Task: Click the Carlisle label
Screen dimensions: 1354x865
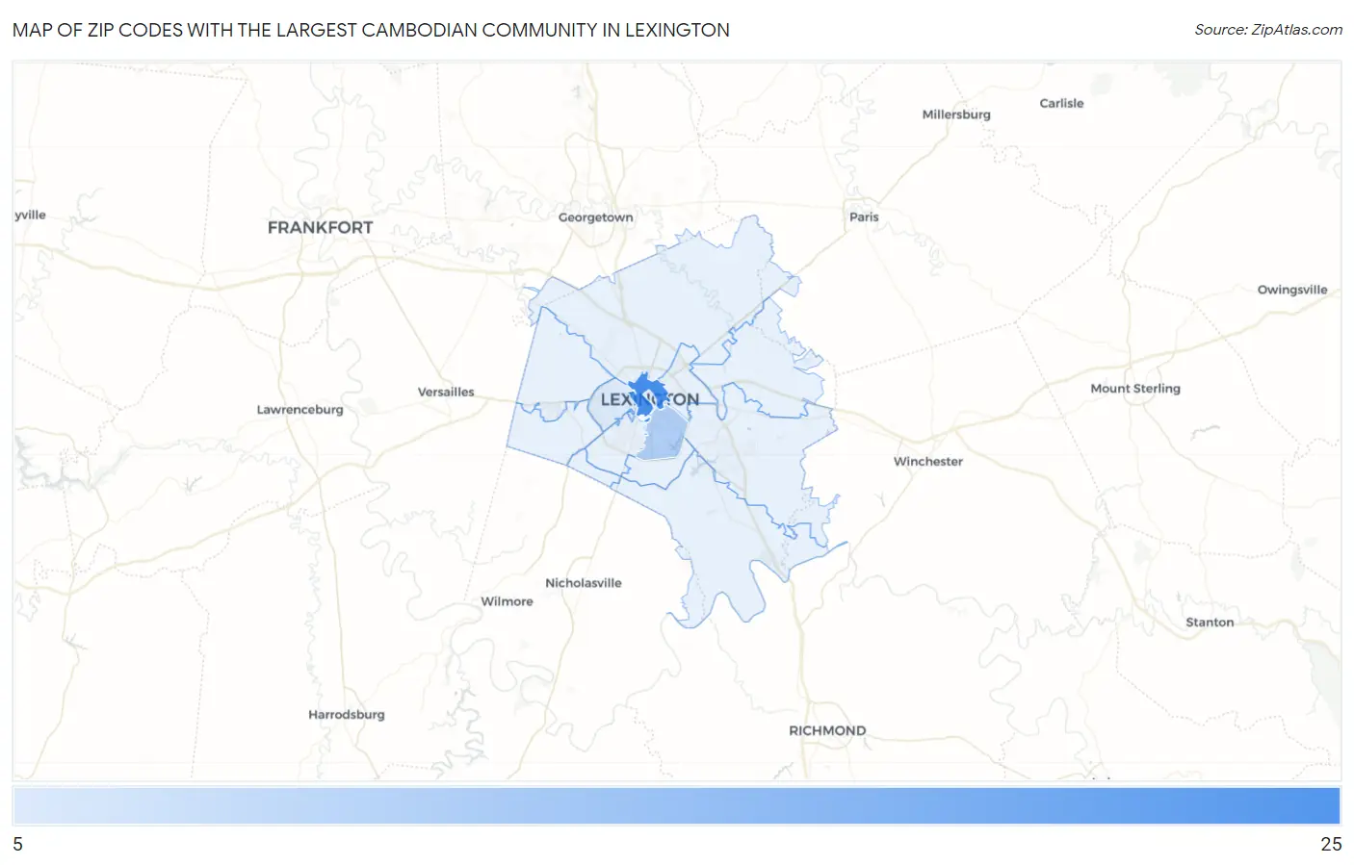Action: 1061,103
